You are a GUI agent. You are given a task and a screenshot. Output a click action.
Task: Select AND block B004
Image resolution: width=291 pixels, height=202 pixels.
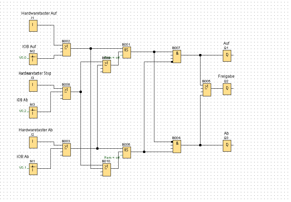pos(177,146)
